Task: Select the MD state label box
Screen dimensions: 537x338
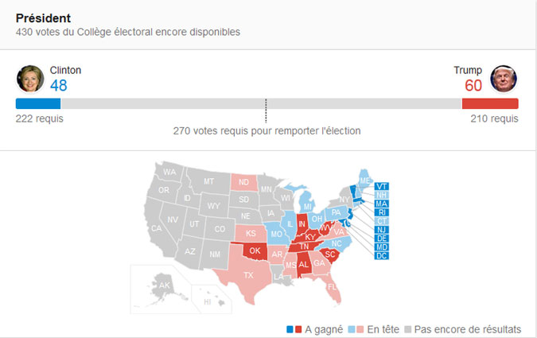Action: pos(382,247)
